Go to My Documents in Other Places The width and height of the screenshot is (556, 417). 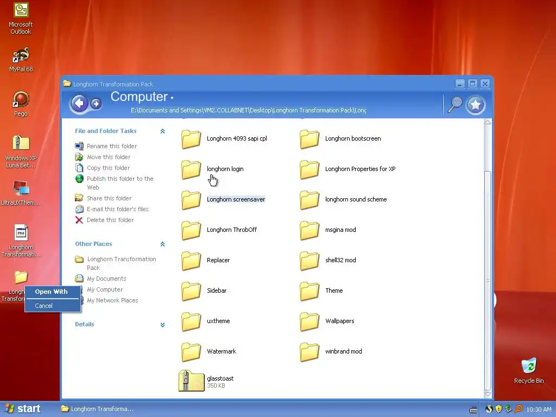click(x=106, y=279)
